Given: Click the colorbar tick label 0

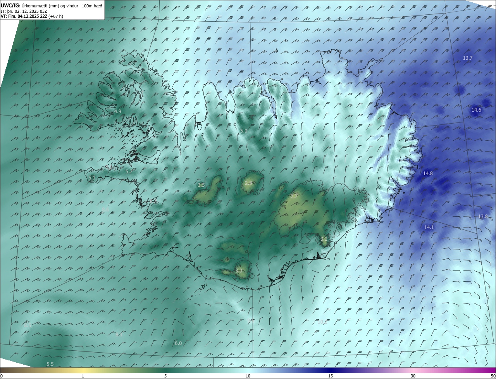Looking at the screenshot, I should (2, 376).
